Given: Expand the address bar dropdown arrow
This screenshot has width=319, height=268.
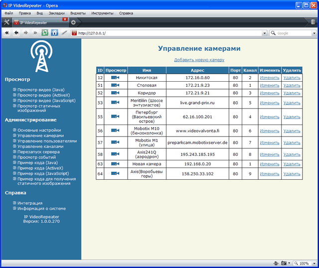Looking at the screenshot, I should [264, 33].
